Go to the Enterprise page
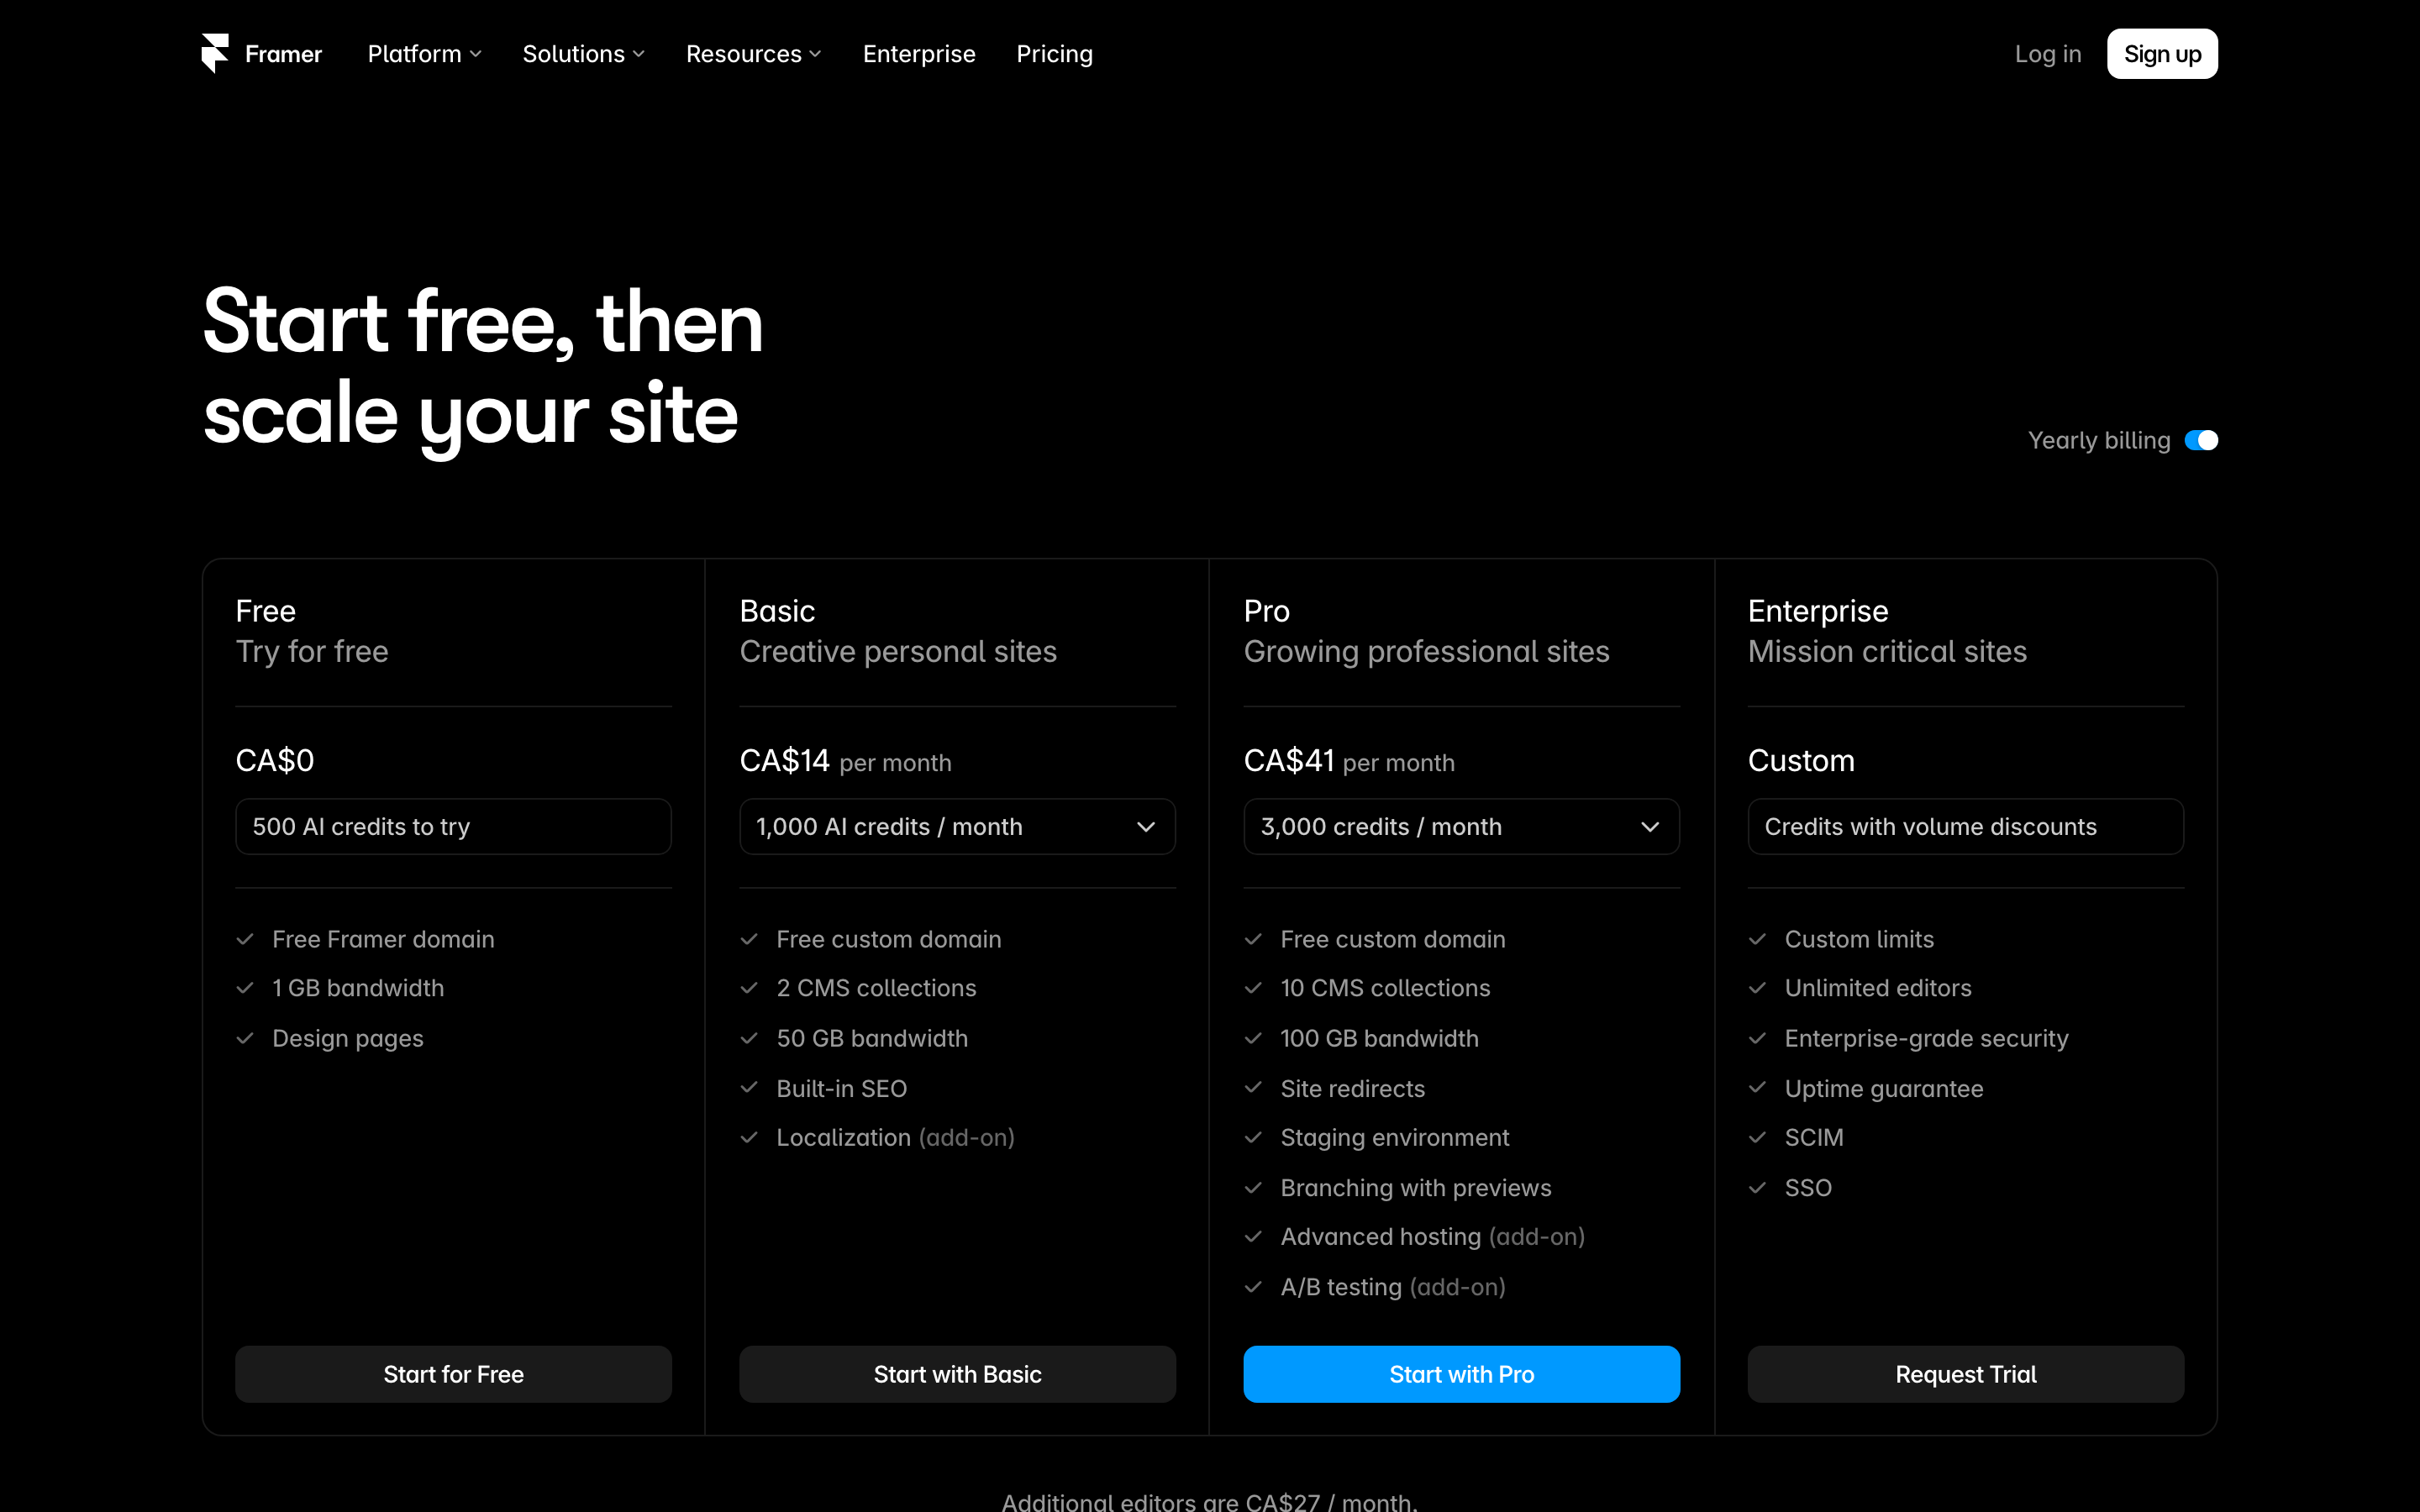 pos(919,54)
